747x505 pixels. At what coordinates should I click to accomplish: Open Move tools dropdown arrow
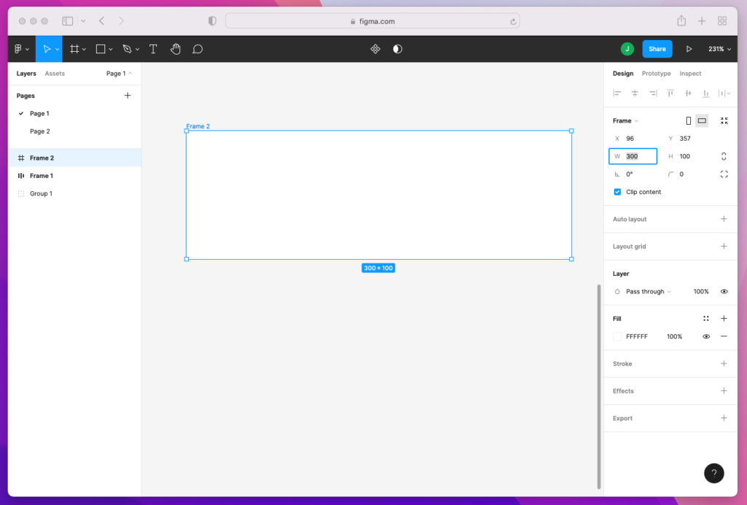click(x=57, y=49)
